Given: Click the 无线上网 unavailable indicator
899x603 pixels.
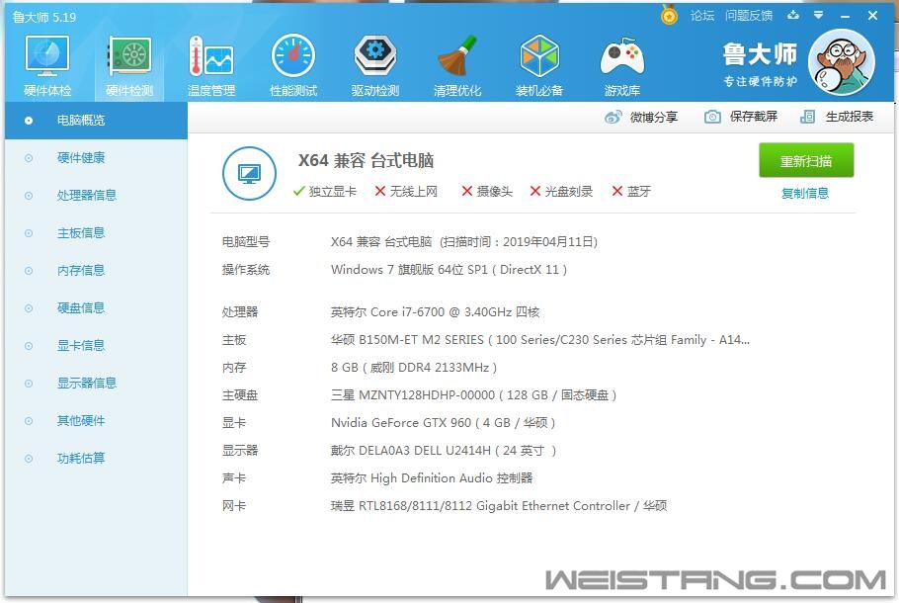Looking at the screenshot, I should [x=406, y=191].
